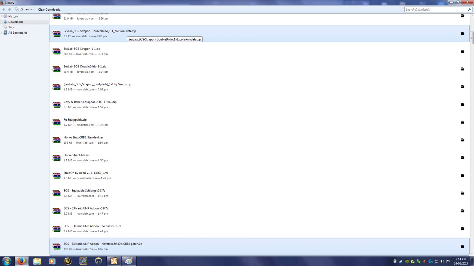Open containing folder for the CBBE patch.7z download

point(462,246)
